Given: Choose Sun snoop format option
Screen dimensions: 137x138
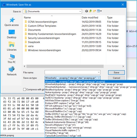Looking at the screenshot, I should 91,128.
